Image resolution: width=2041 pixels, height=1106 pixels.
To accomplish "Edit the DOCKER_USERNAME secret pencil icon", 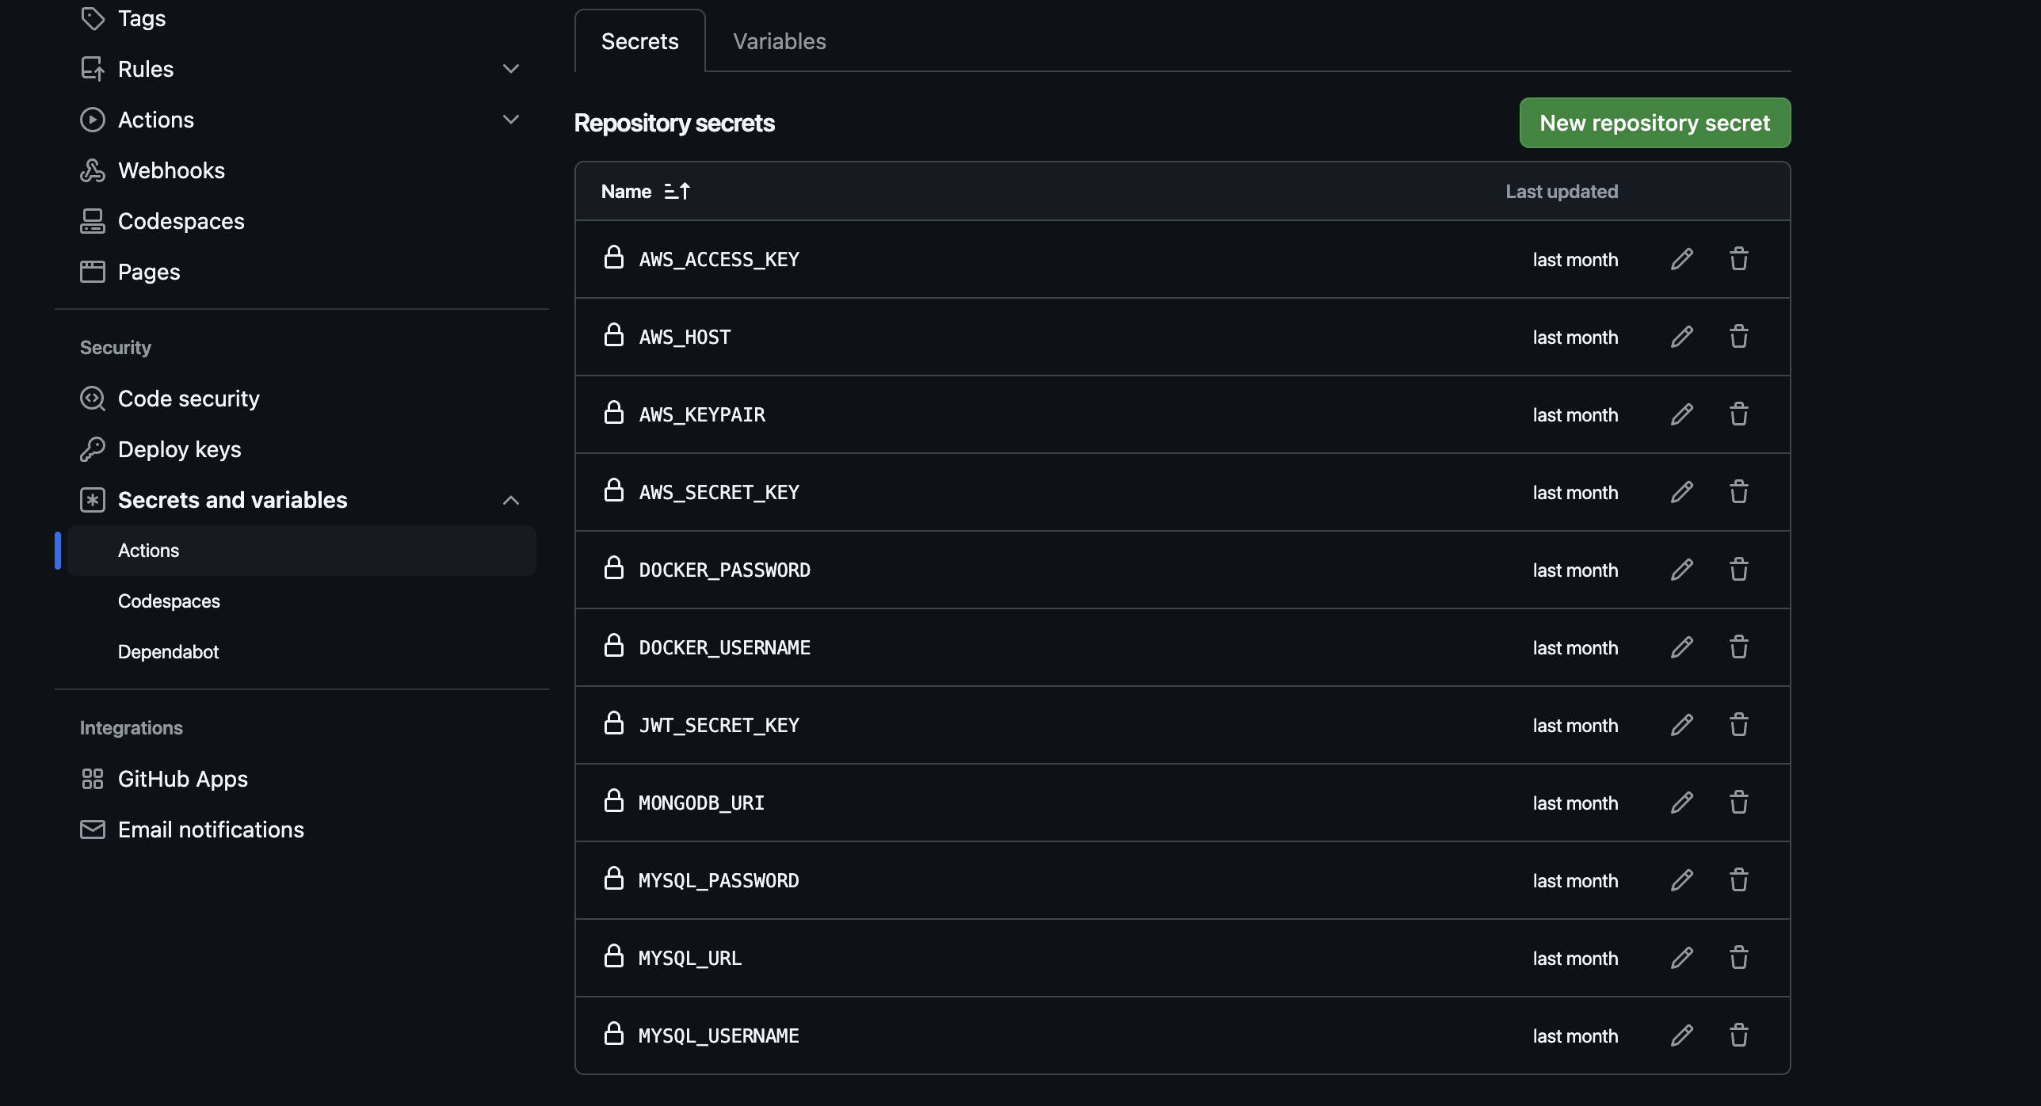I will click(x=1681, y=647).
